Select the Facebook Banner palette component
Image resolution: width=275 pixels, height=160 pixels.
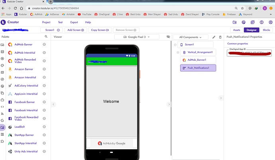(26, 102)
